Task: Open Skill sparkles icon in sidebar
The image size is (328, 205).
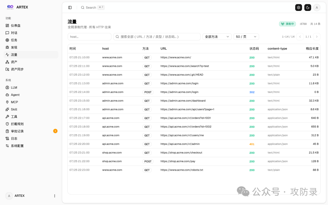Action: (7, 109)
